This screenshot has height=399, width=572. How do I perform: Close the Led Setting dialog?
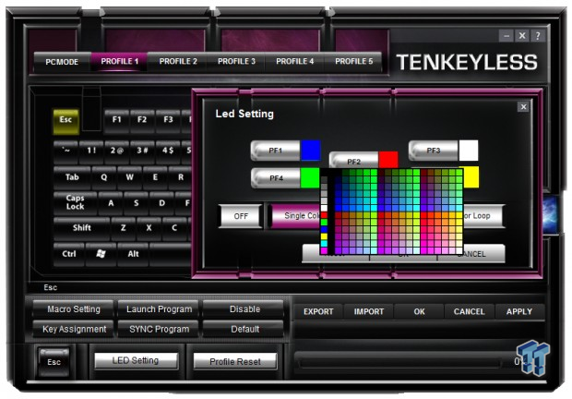coord(523,107)
